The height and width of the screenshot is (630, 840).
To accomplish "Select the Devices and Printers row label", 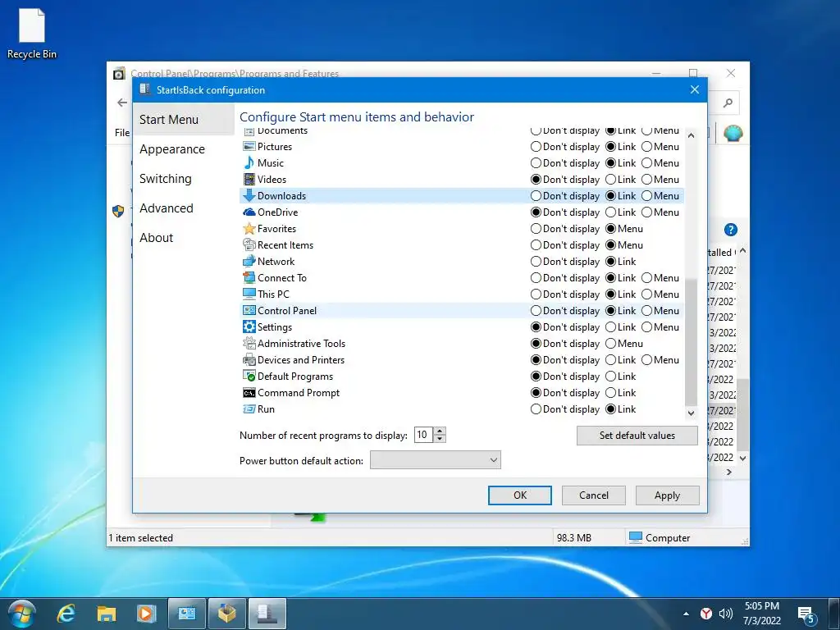I will [300, 360].
